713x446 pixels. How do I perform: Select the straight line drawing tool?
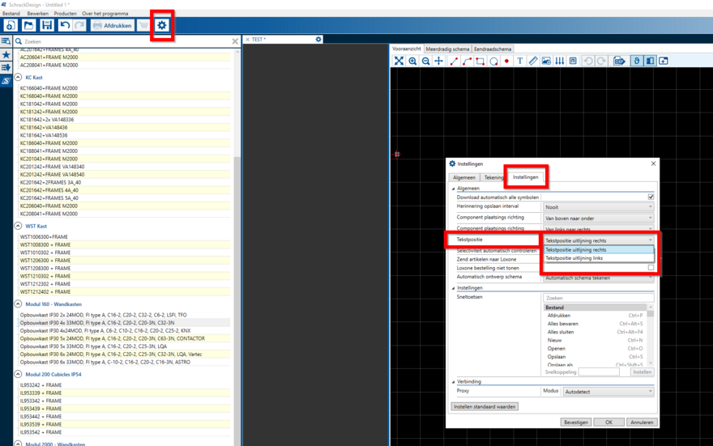[x=454, y=61]
